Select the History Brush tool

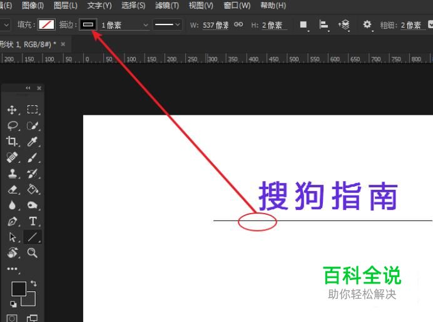[x=33, y=174]
